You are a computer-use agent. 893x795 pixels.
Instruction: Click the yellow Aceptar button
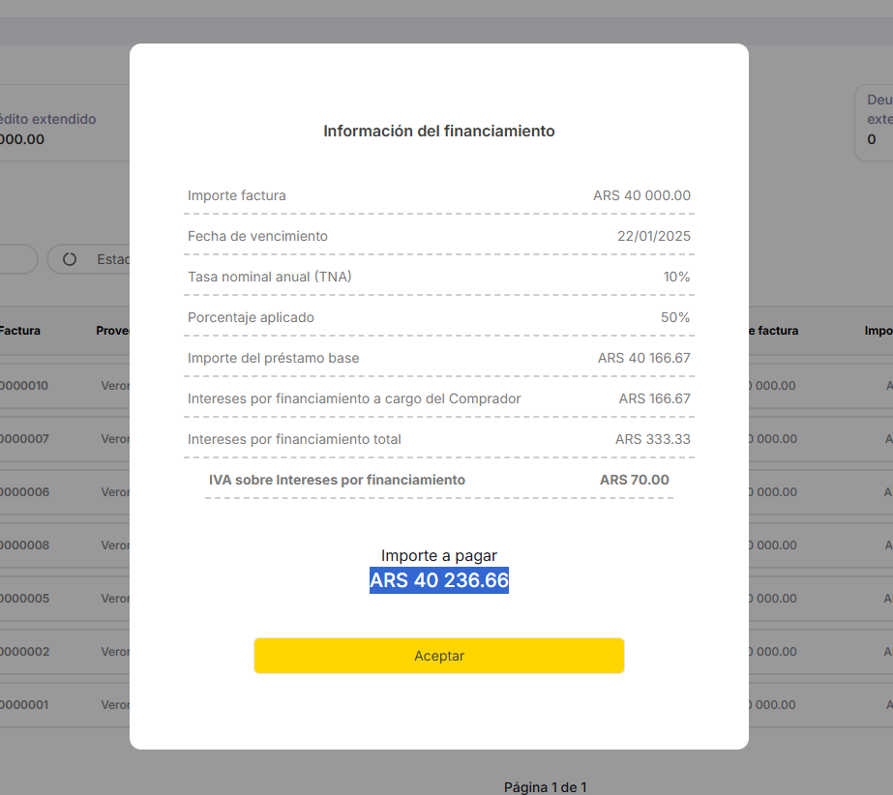pos(438,656)
